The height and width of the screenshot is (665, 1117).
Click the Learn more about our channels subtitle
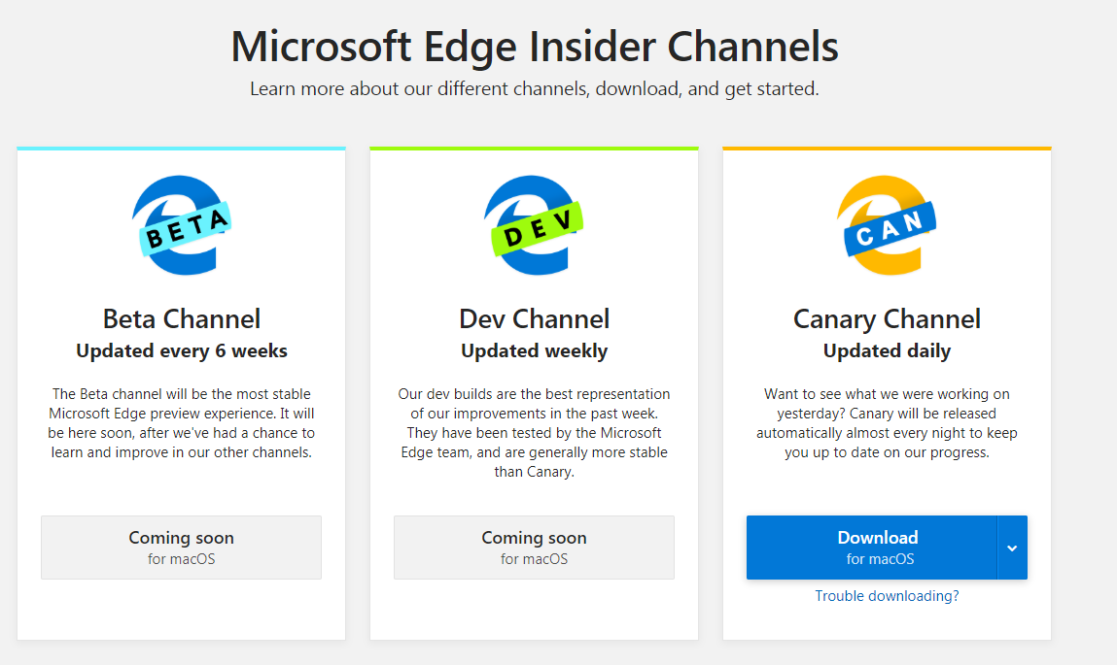coord(535,89)
